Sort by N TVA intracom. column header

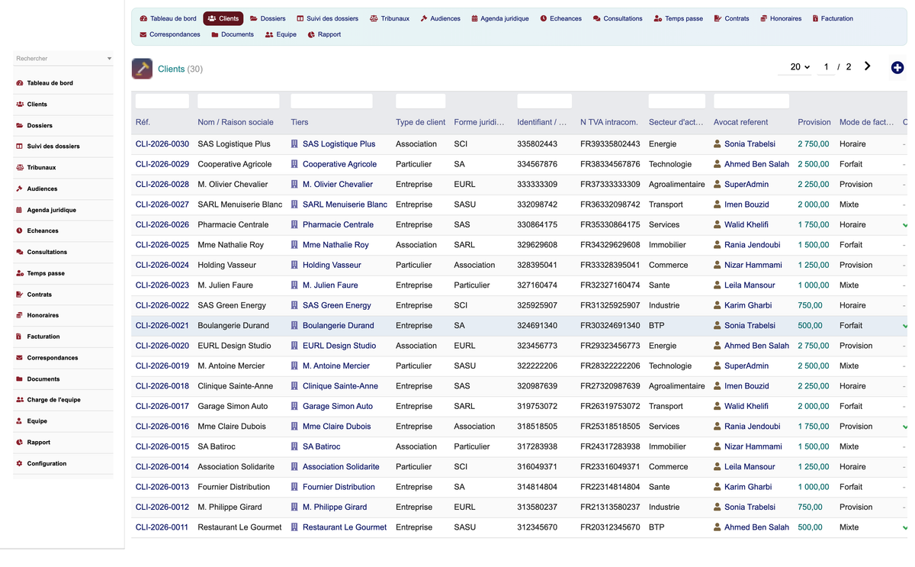tap(609, 122)
